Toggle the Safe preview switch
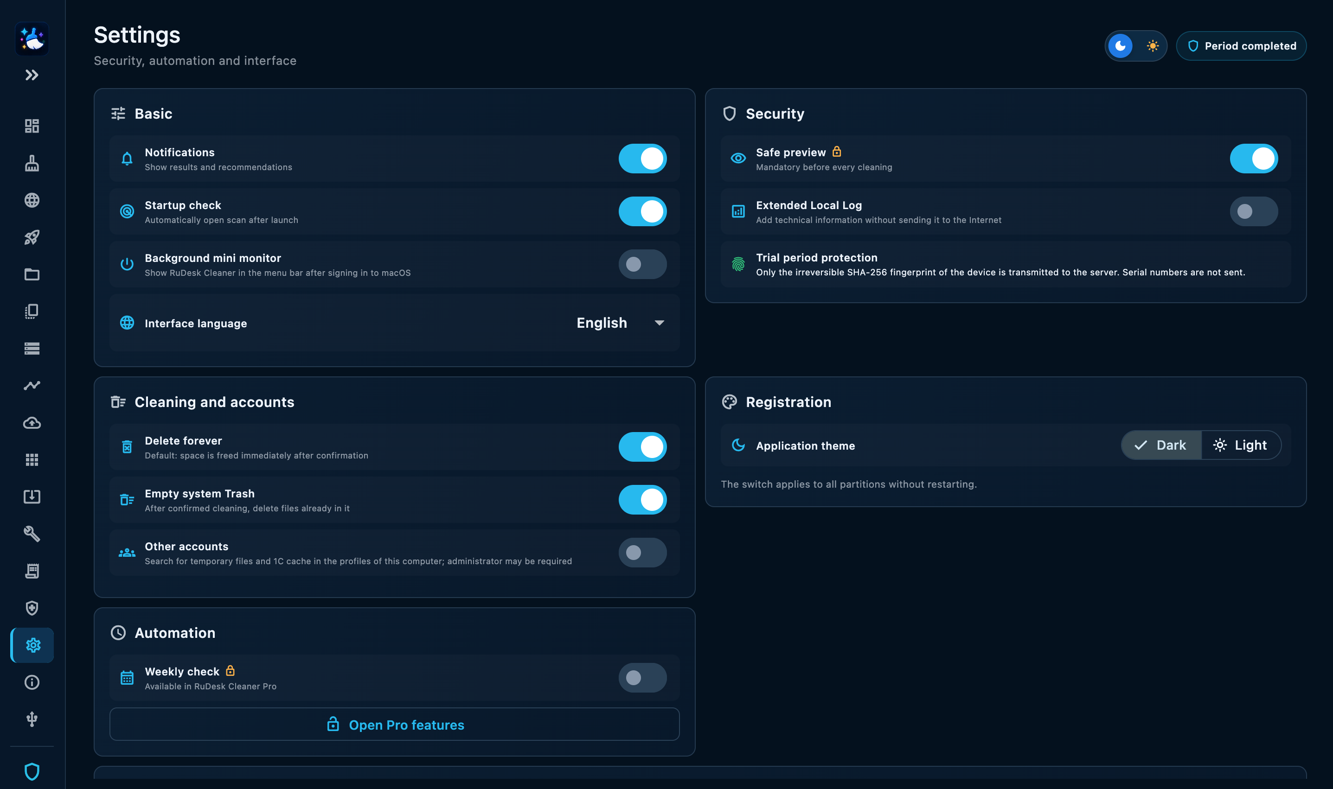The width and height of the screenshot is (1333, 789). tap(1253, 159)
